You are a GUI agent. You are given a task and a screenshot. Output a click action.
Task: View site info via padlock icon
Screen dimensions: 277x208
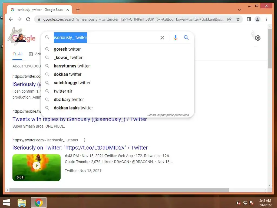[39, 19]
